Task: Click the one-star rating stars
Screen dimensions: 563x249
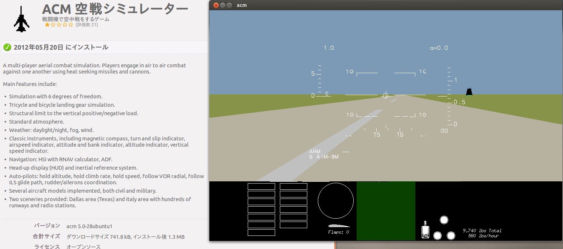Action: pos(59,25)
